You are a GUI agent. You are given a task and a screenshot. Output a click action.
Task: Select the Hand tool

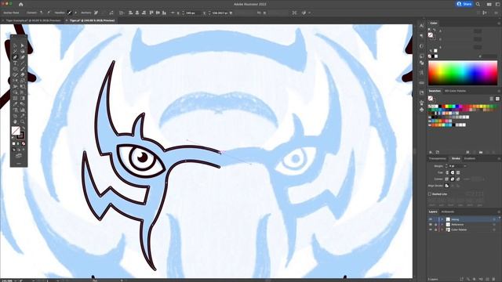(15, 121)
